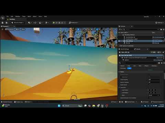Click the Unreal Engine logo icon
Viewport: 165px width, 123px height.
click(x=3, y=18)
